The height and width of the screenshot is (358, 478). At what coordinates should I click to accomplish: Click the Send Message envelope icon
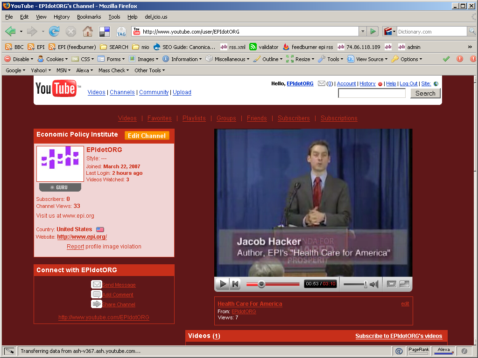97,284
